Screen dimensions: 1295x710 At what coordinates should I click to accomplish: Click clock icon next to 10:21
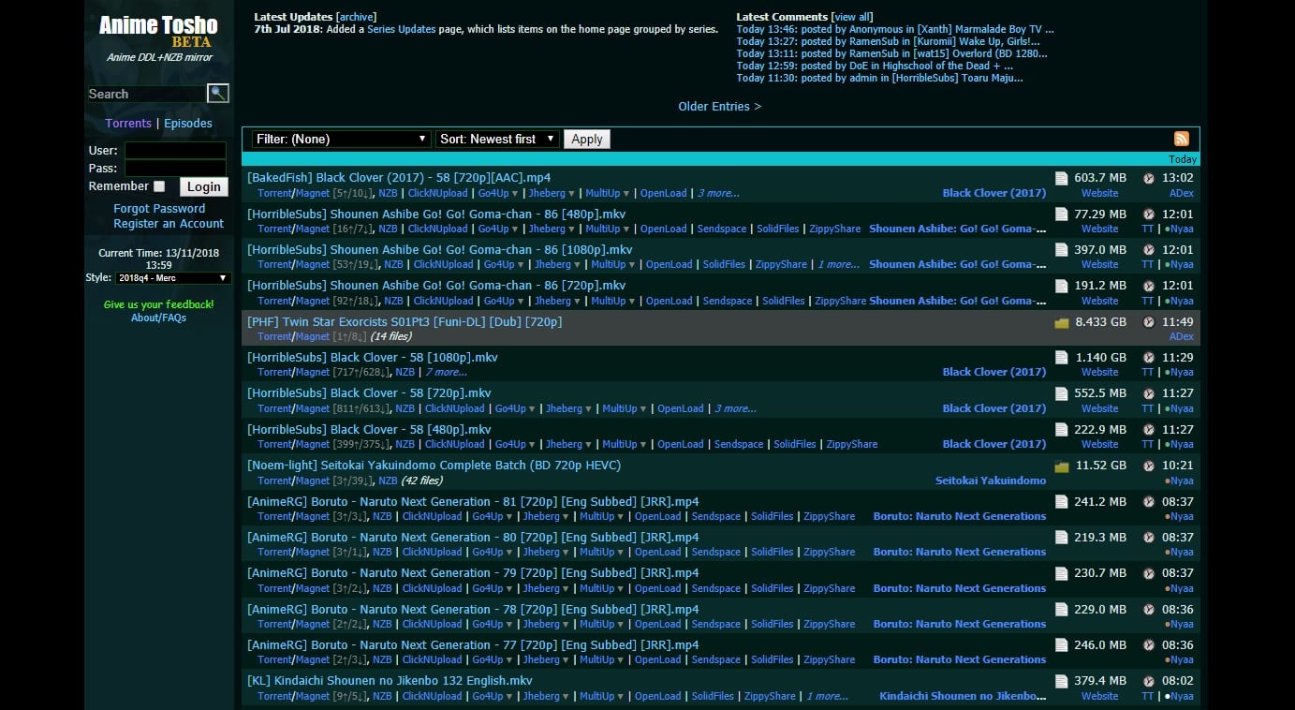[x=1148, y=466]
